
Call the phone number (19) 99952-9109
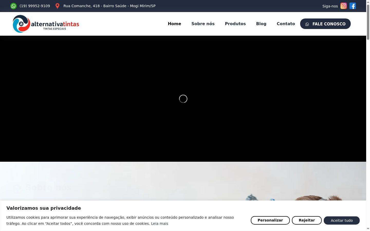click(35, 6)
